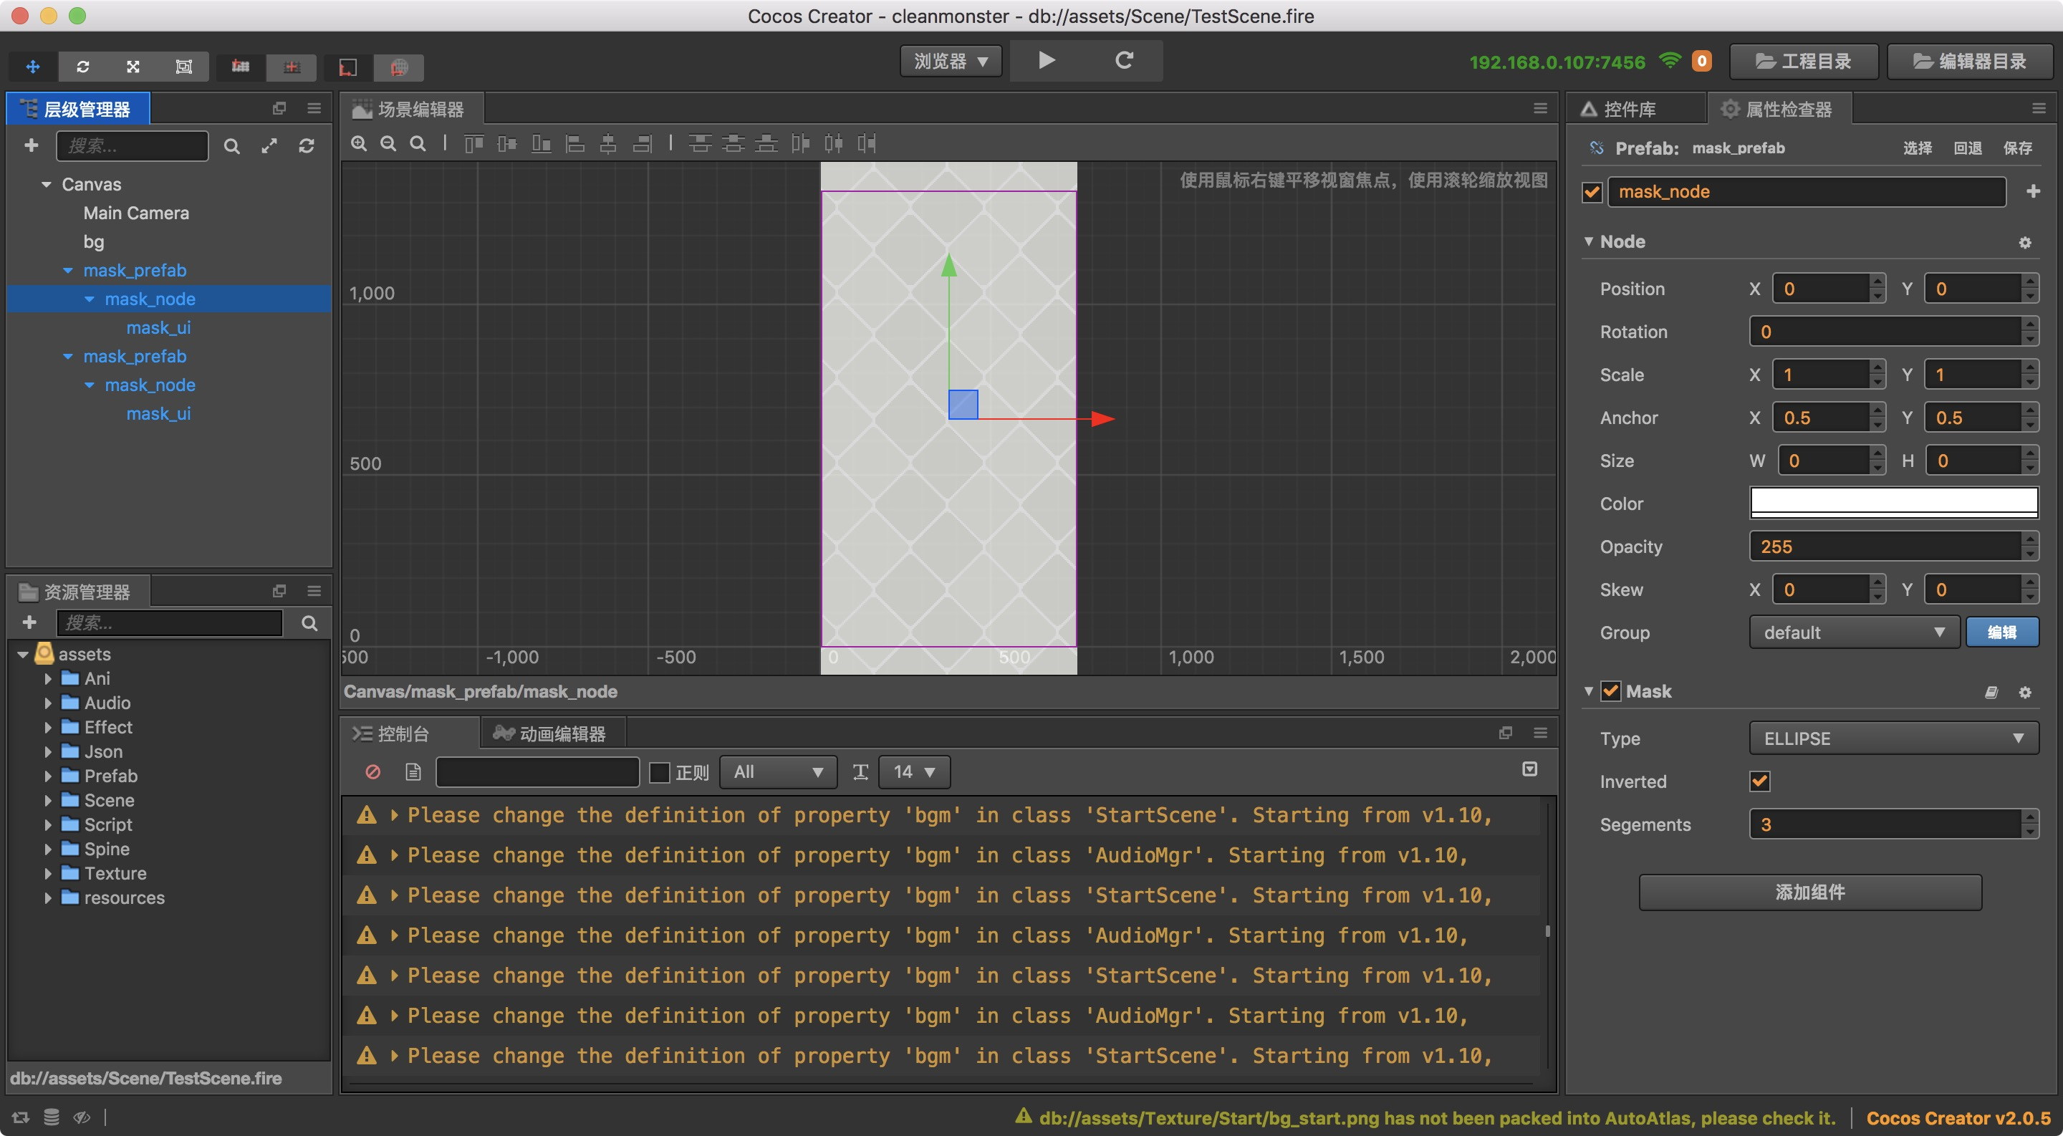Image resolution: width=2063 pixels, height=1136 pixels.
Task: Zoom in the scene editor view
Action: pos(359,143)
